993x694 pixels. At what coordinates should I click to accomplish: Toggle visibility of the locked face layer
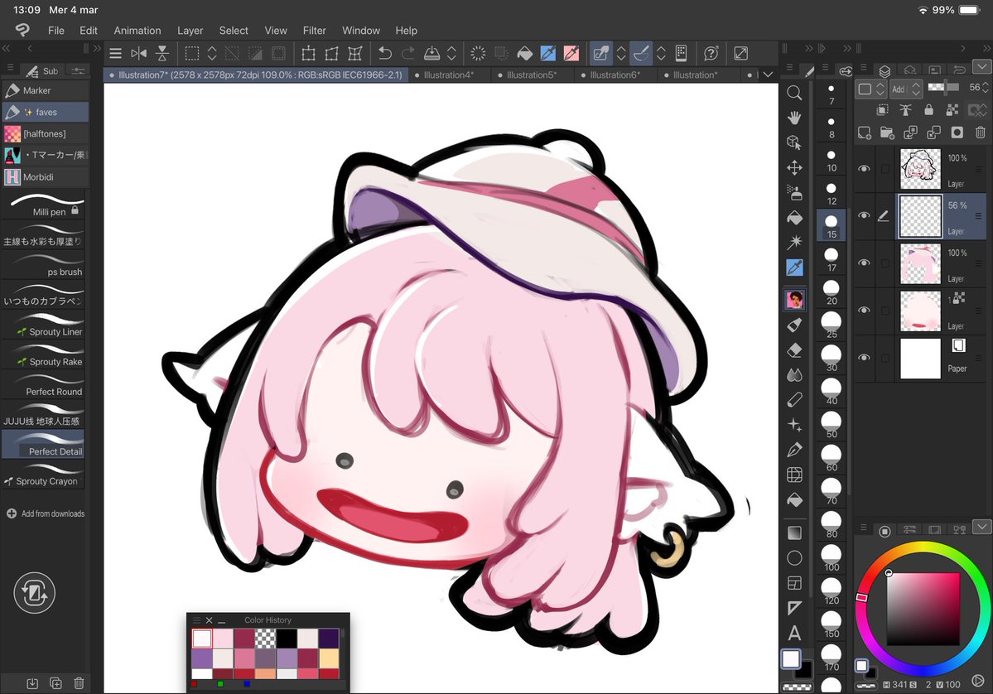coord(864,311)
